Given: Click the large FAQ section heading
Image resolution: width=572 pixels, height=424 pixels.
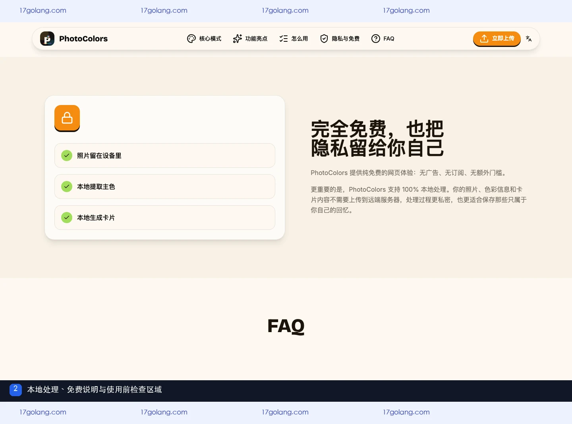Looking at the screenshot, I should 286,326.
